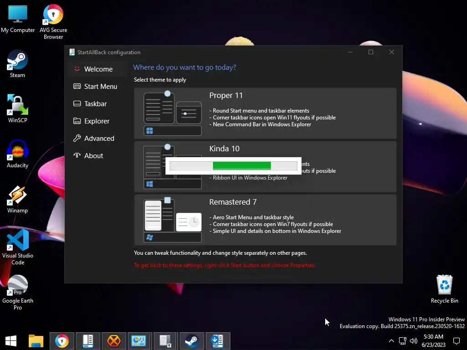Click "New Command Bar in Windows Explorer" line
The height and width of the screenshot is (350, 467).
[260, 124]
